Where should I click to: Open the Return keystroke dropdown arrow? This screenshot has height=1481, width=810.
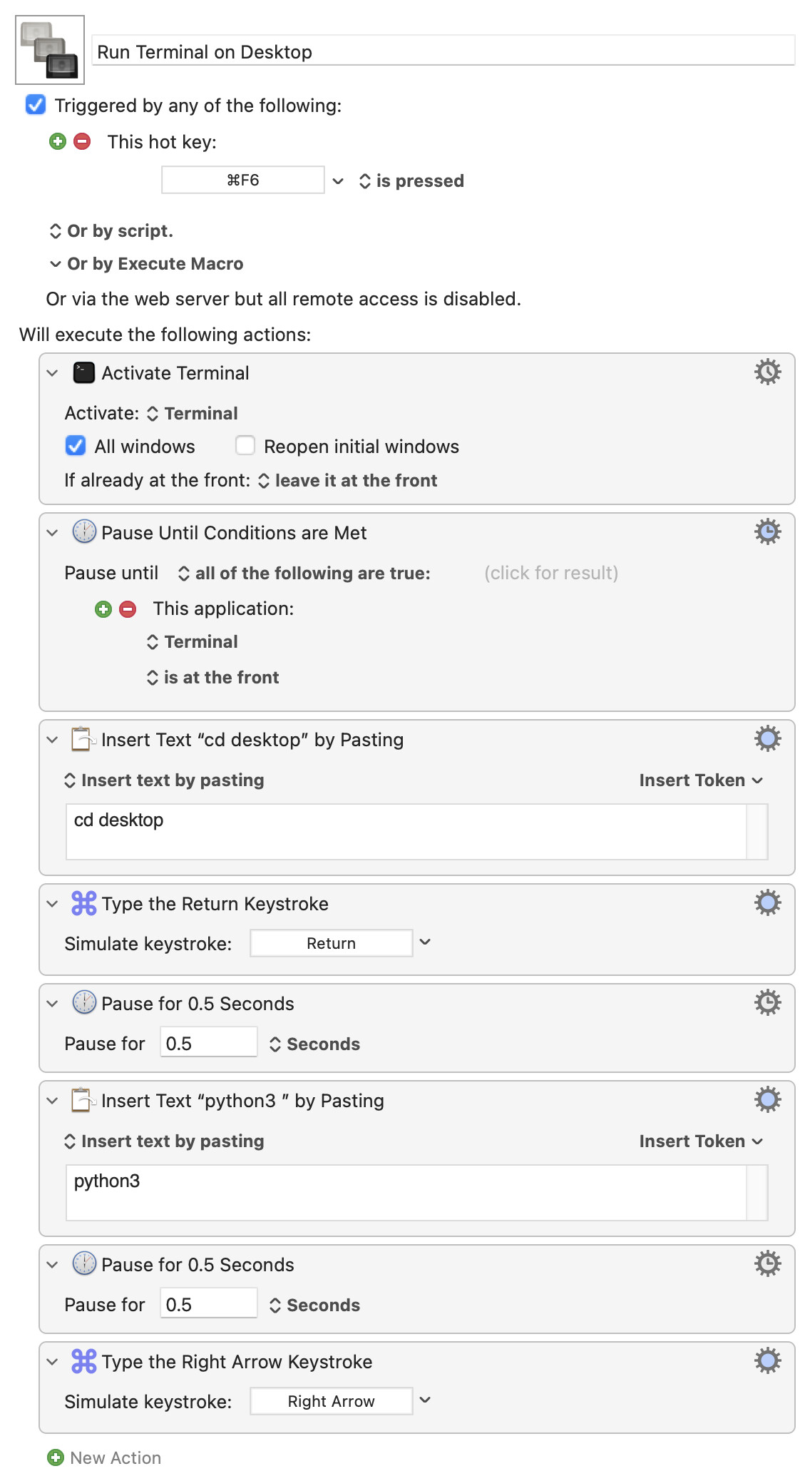pos(426,942)
